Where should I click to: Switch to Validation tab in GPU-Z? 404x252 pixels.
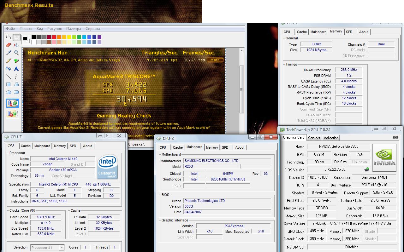pyautogui.click(x=331, y=138)
